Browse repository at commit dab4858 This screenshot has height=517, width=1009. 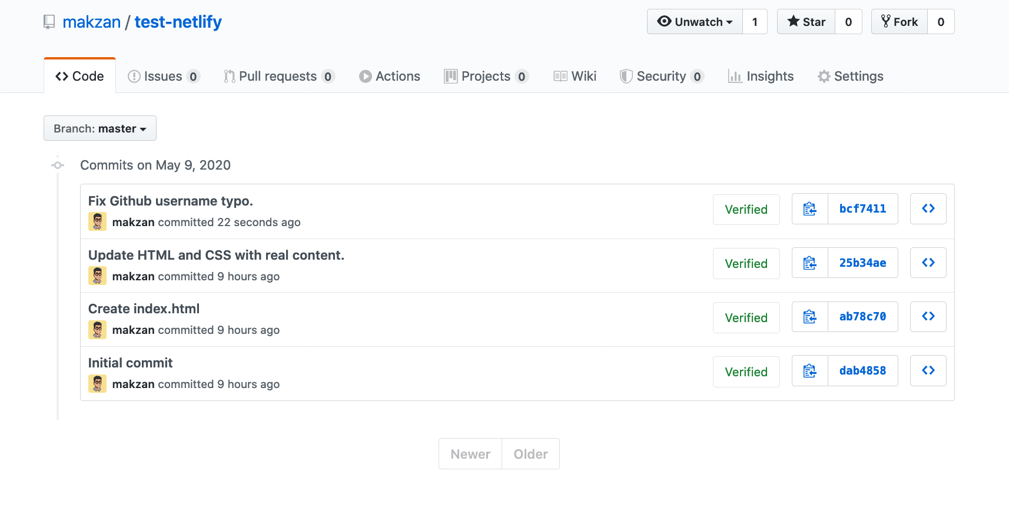pos(928,370)
